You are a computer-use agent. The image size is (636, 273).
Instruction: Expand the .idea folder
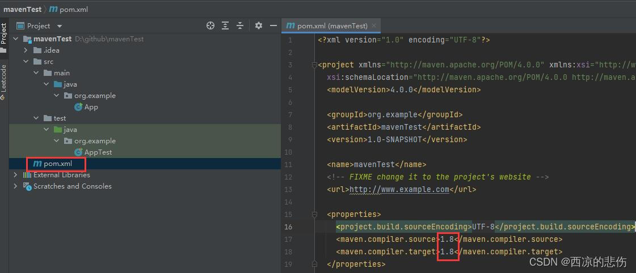(26, 50)
